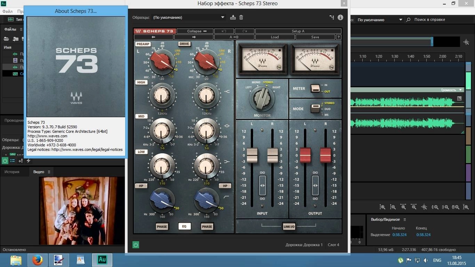Click the Load preset button
This screenshot has height=267, width=475.
coord(275,37)
